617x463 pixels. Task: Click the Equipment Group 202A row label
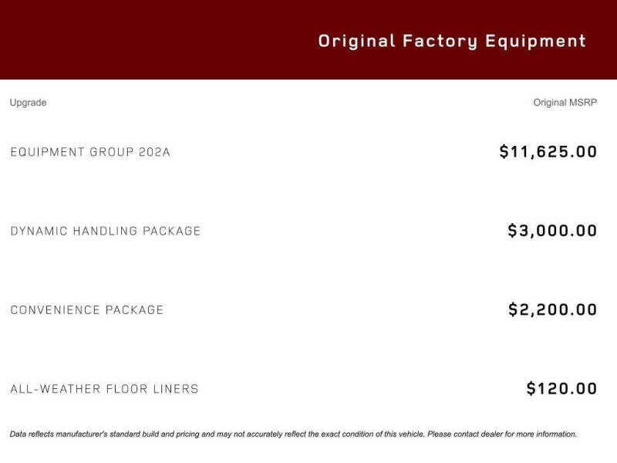tap(90, 152)
